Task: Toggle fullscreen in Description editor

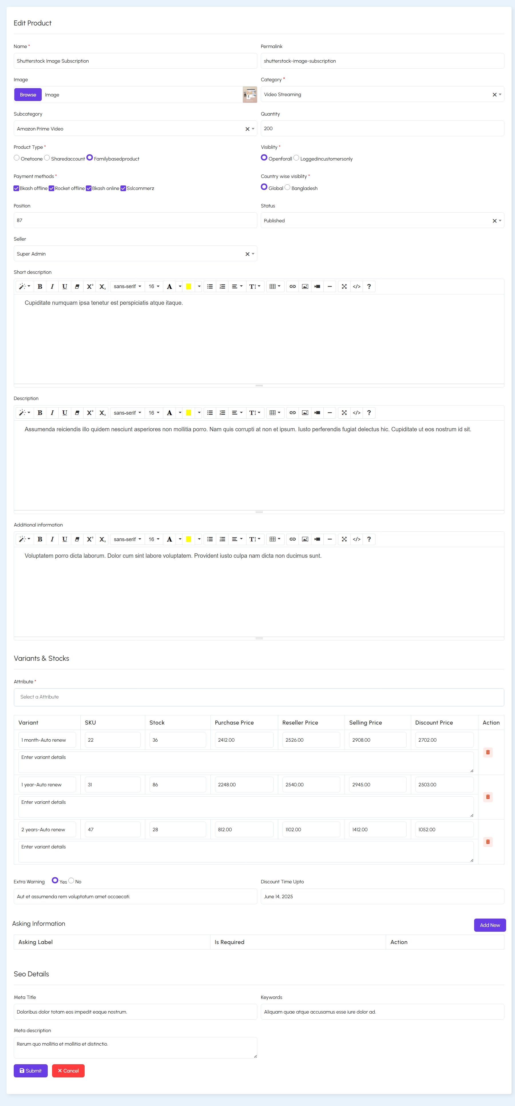Action: [344, 413]
